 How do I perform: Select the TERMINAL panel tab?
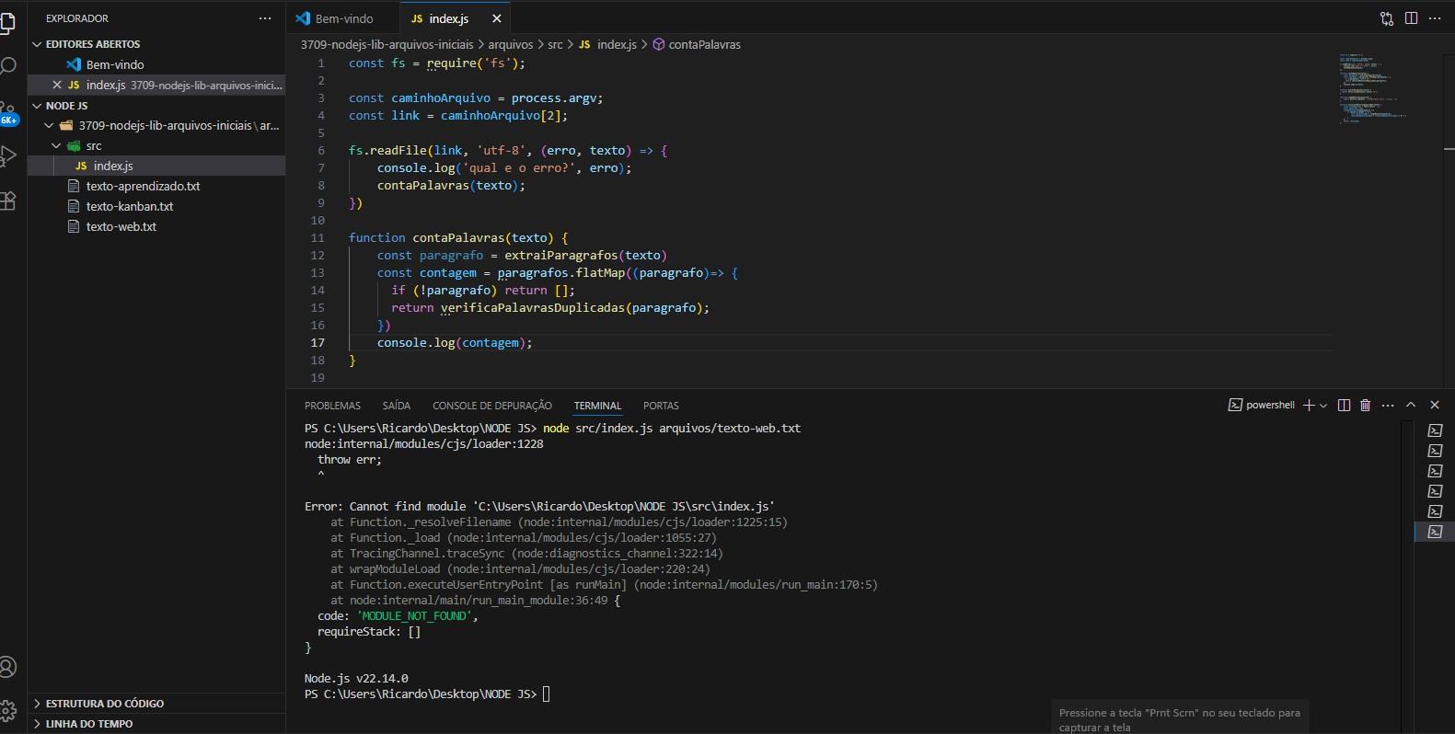[597, 406]
